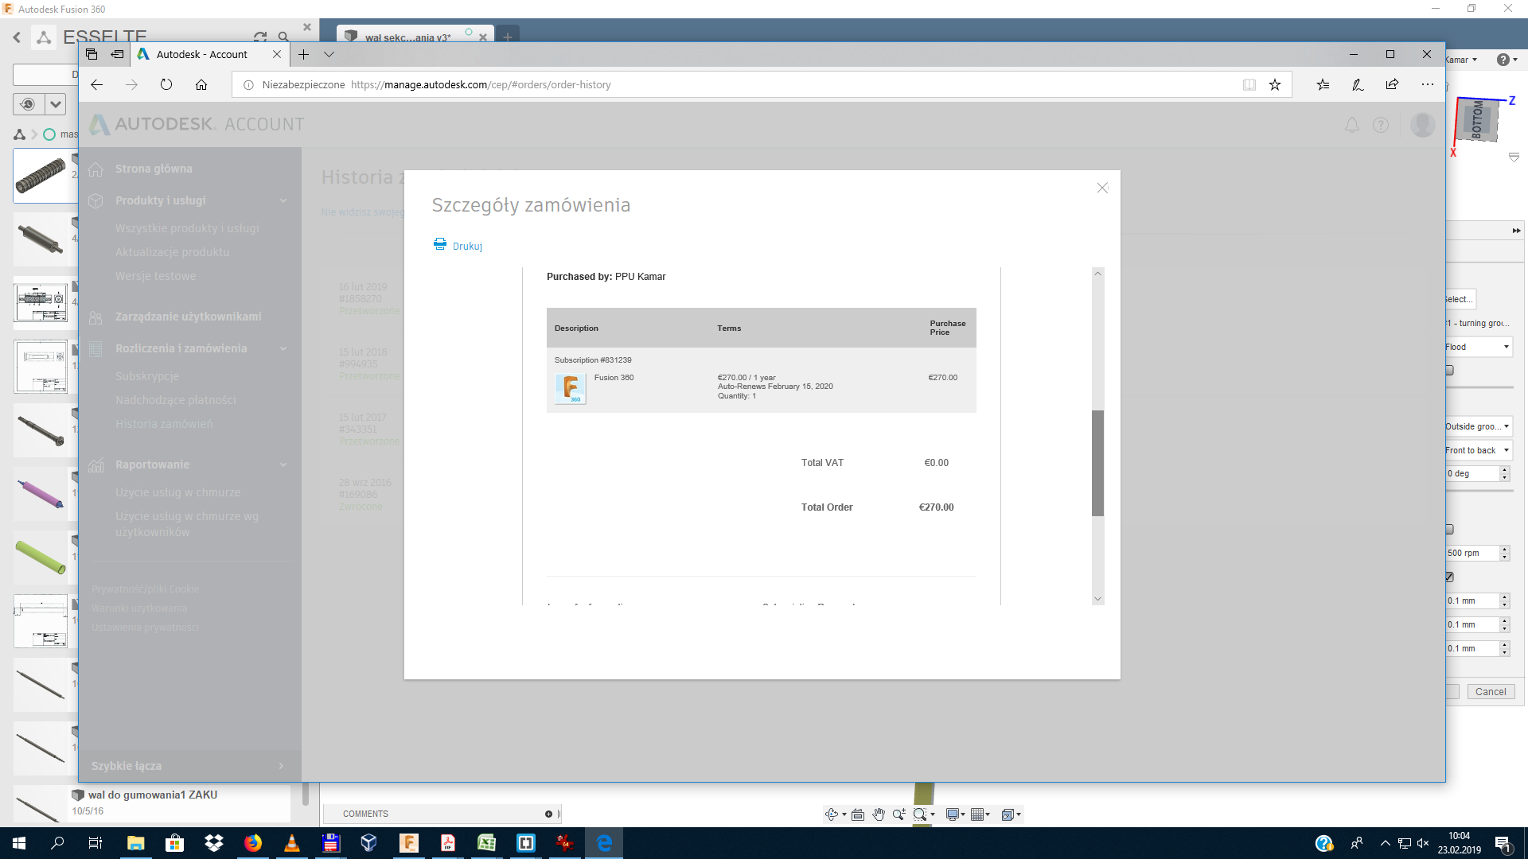Share this page from browser

(x=1392, y=84)
